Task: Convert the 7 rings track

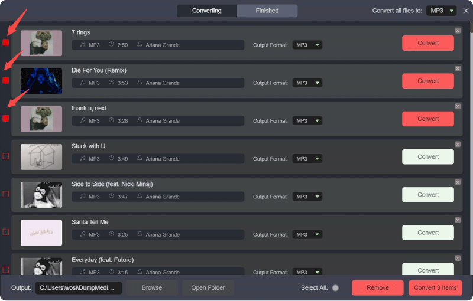Action: pos(428,43)
